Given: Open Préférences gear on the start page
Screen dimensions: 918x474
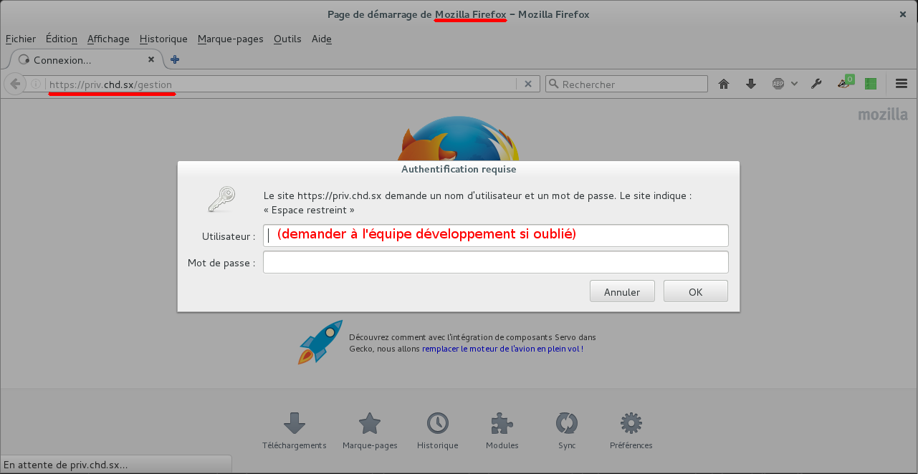Looking at the screenshot, I should 631,431.
